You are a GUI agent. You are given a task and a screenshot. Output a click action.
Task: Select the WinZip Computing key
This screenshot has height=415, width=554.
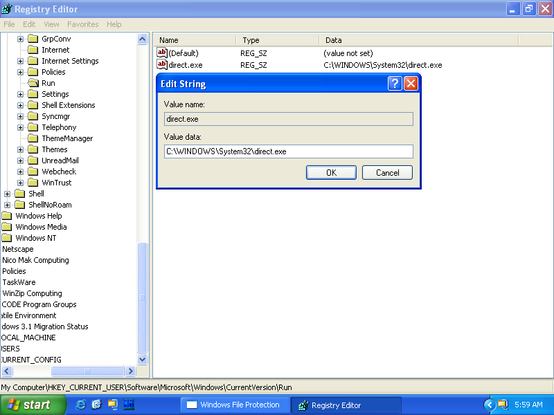[32, 293]
